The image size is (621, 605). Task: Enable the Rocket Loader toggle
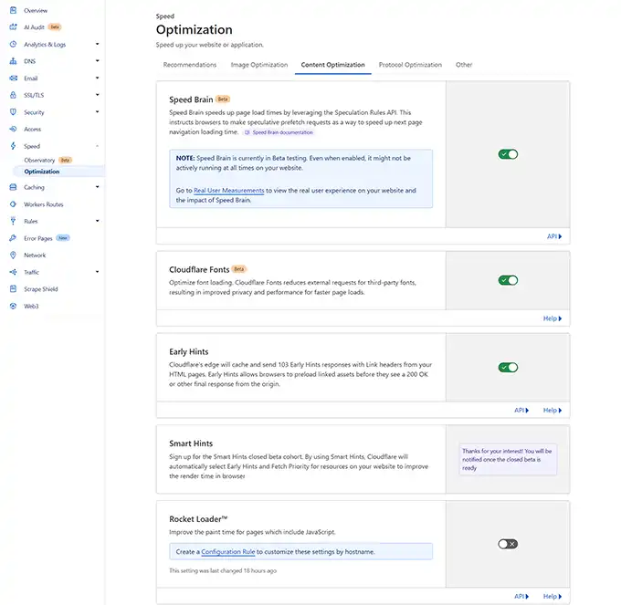point(508,544)
